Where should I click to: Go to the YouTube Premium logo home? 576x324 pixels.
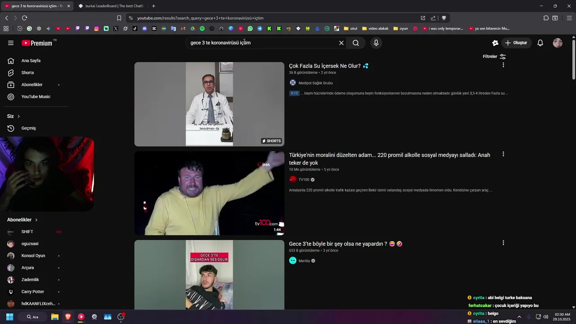click(37, 43)
